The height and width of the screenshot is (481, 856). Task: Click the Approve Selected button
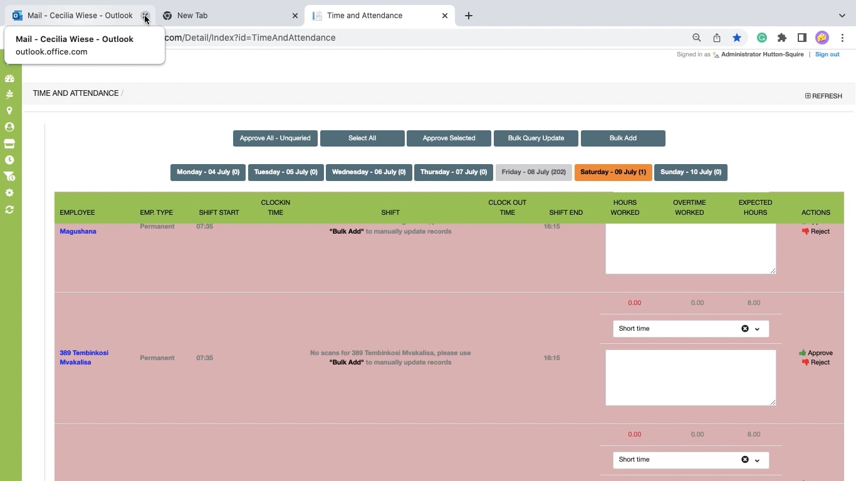449,138
